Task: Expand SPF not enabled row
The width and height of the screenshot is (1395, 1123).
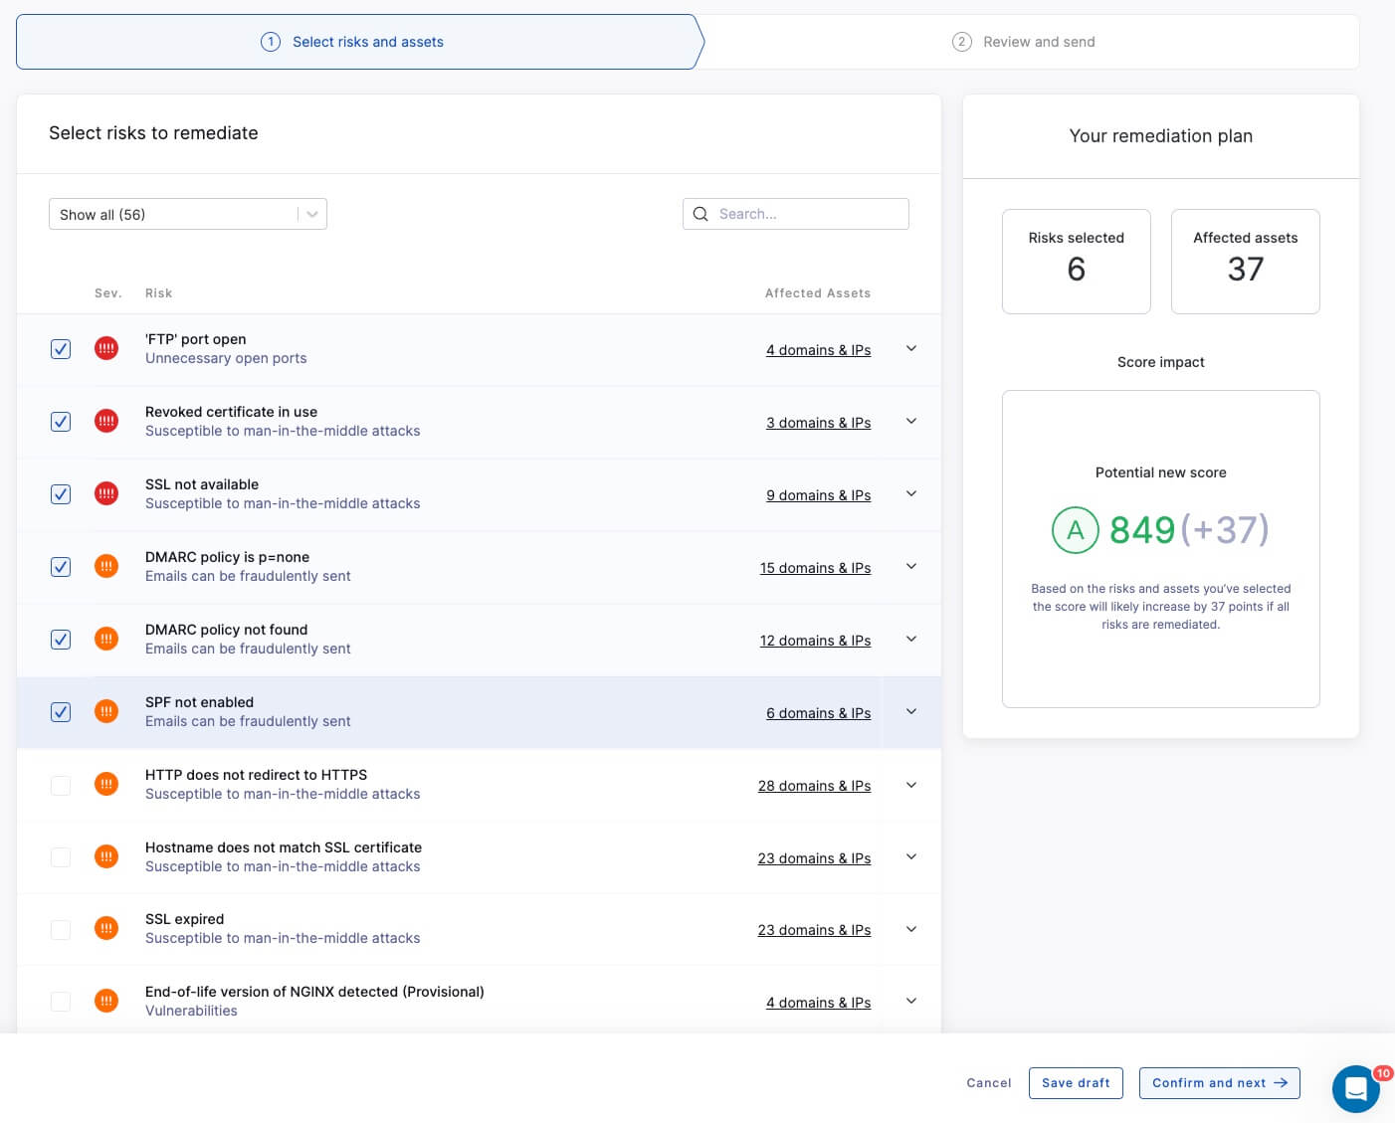Action: 911,711
